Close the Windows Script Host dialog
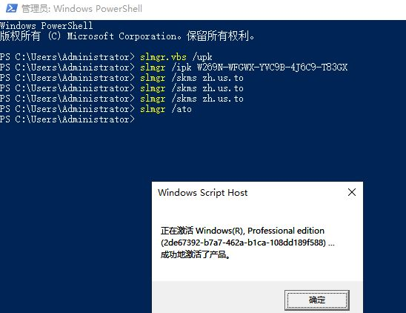This screenshot has width=406, height=313. 352,192
